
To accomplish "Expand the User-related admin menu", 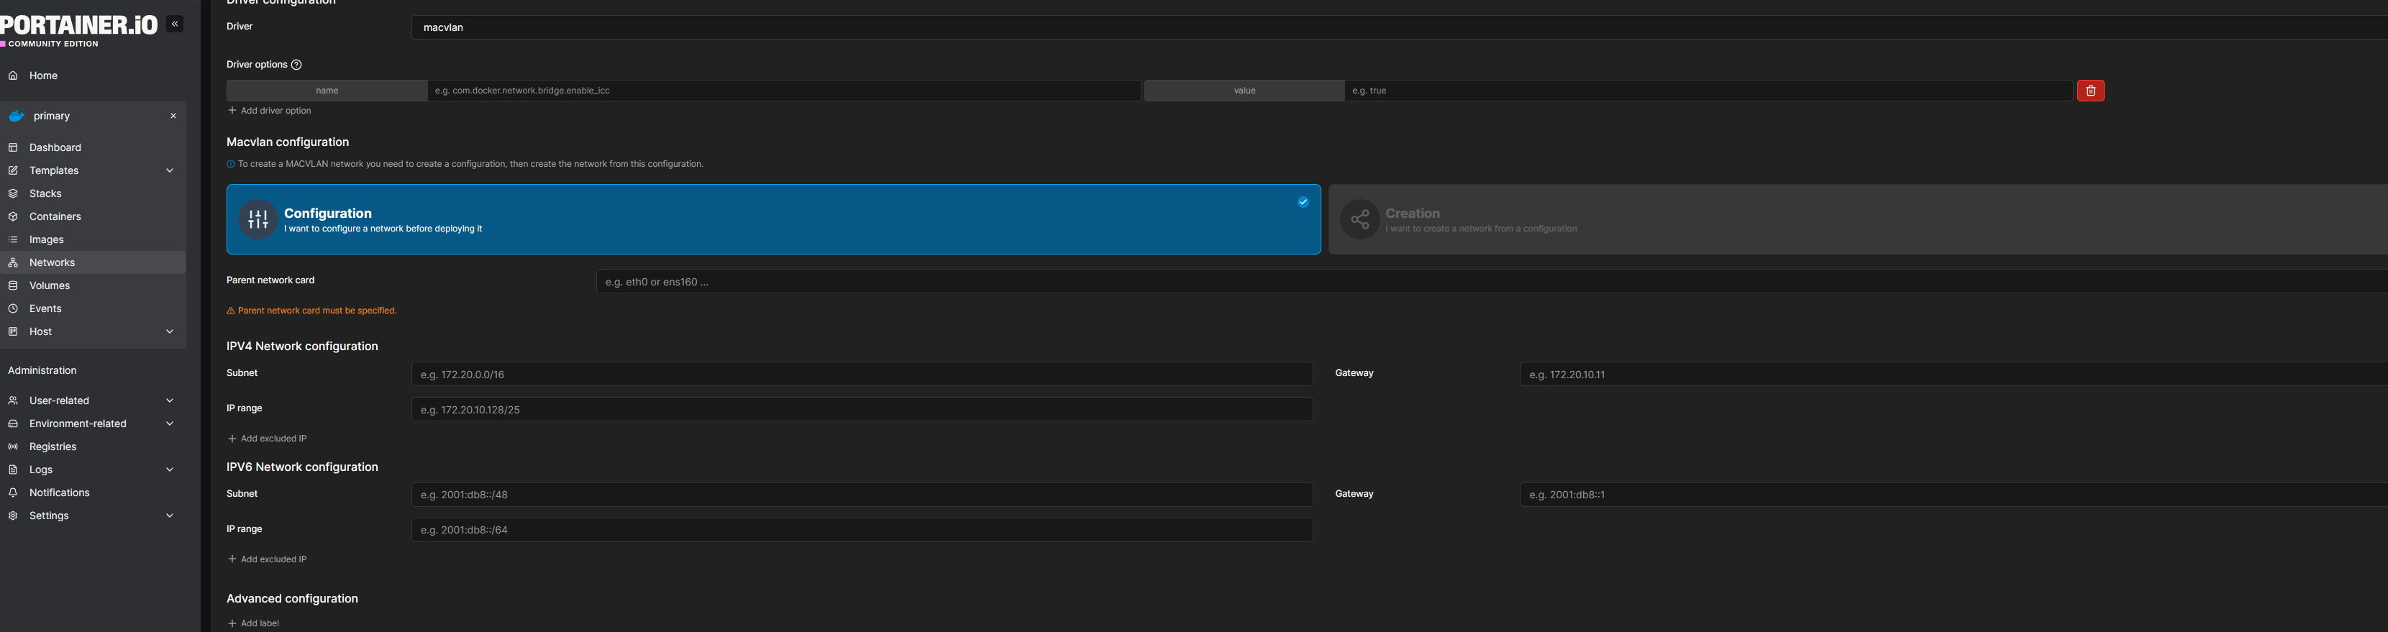I will pyautogui.click(x=170, y=401).
